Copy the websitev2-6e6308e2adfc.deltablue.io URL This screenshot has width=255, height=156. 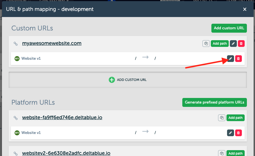coord(221,153)
